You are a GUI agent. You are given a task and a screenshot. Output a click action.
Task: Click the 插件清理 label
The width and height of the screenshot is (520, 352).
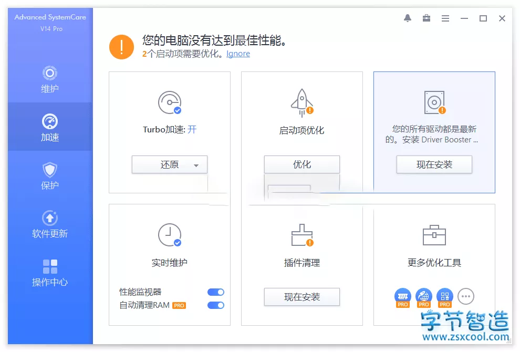click(x=302, y=263)
